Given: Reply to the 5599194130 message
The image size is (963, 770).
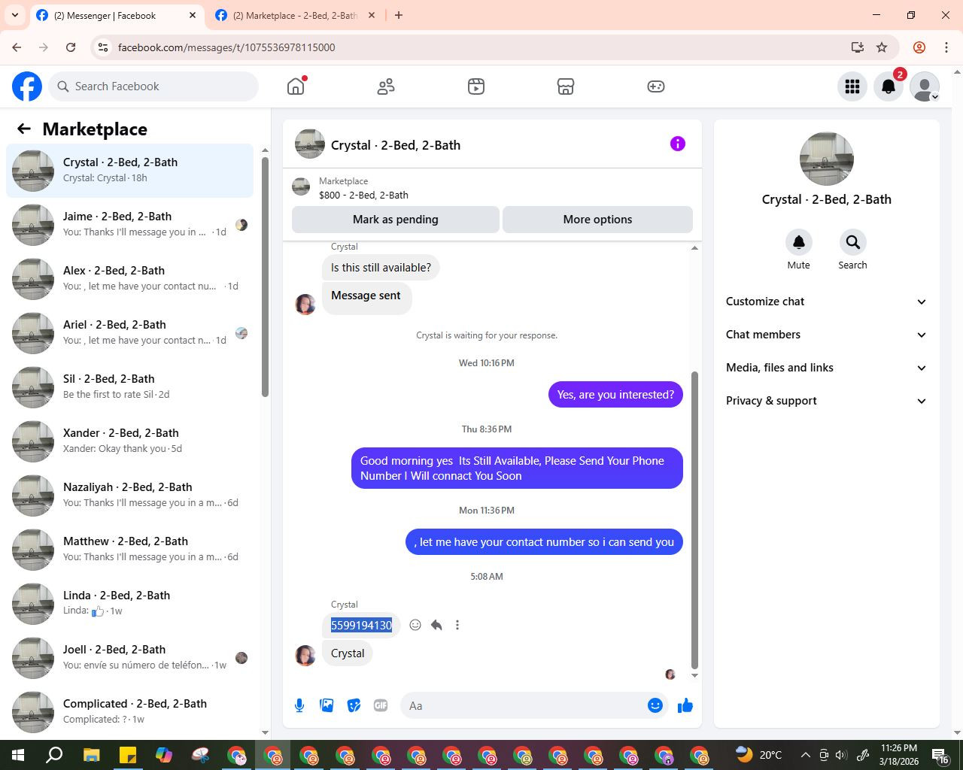Looking at the screenshot, I should click(x=436, y=625).
